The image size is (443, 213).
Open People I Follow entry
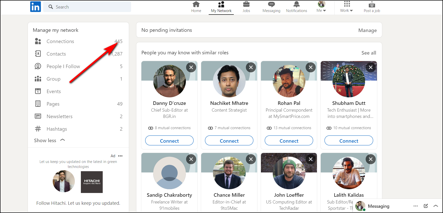tap(78, 66)
